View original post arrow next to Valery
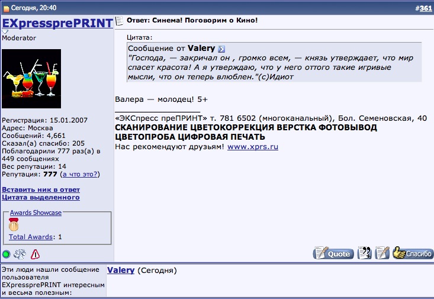The width and height of the screenshot is (434, 299). (x=221, y=49)
